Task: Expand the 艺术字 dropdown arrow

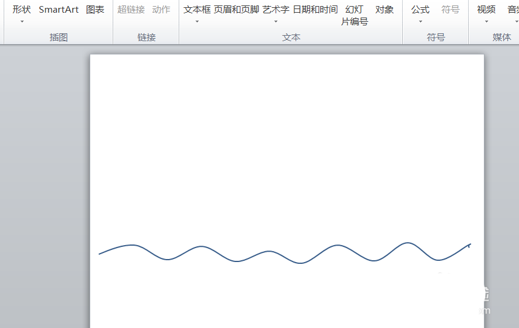Action: [x=276, y=22]
